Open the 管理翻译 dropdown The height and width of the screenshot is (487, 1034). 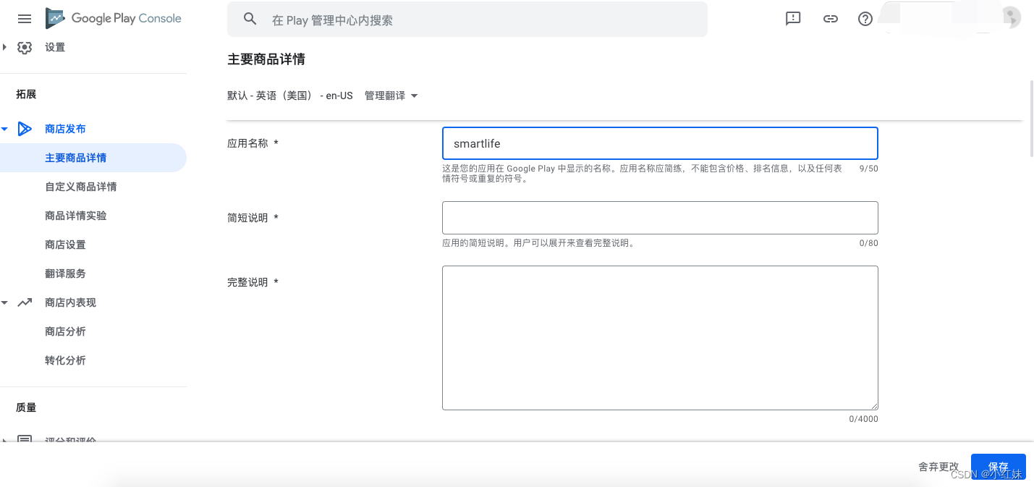pos(390,95)
